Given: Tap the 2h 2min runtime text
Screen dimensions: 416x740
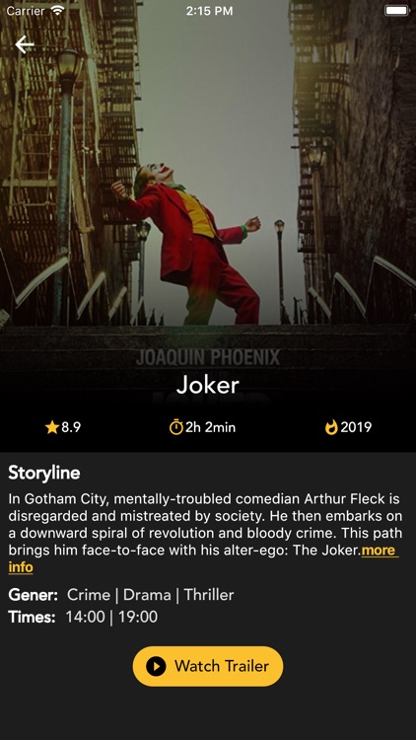Looking at the screenshot, I should click(x=210, y=427).
